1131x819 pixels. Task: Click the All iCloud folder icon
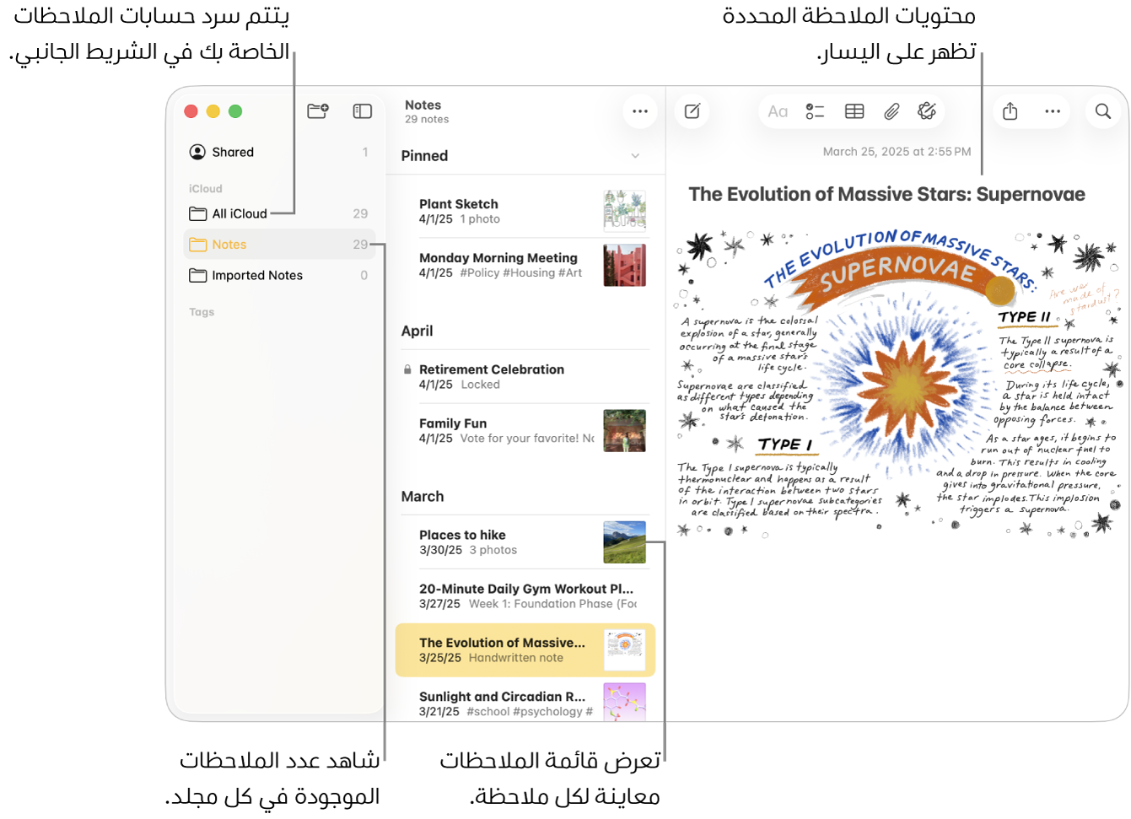click(198, 213)
